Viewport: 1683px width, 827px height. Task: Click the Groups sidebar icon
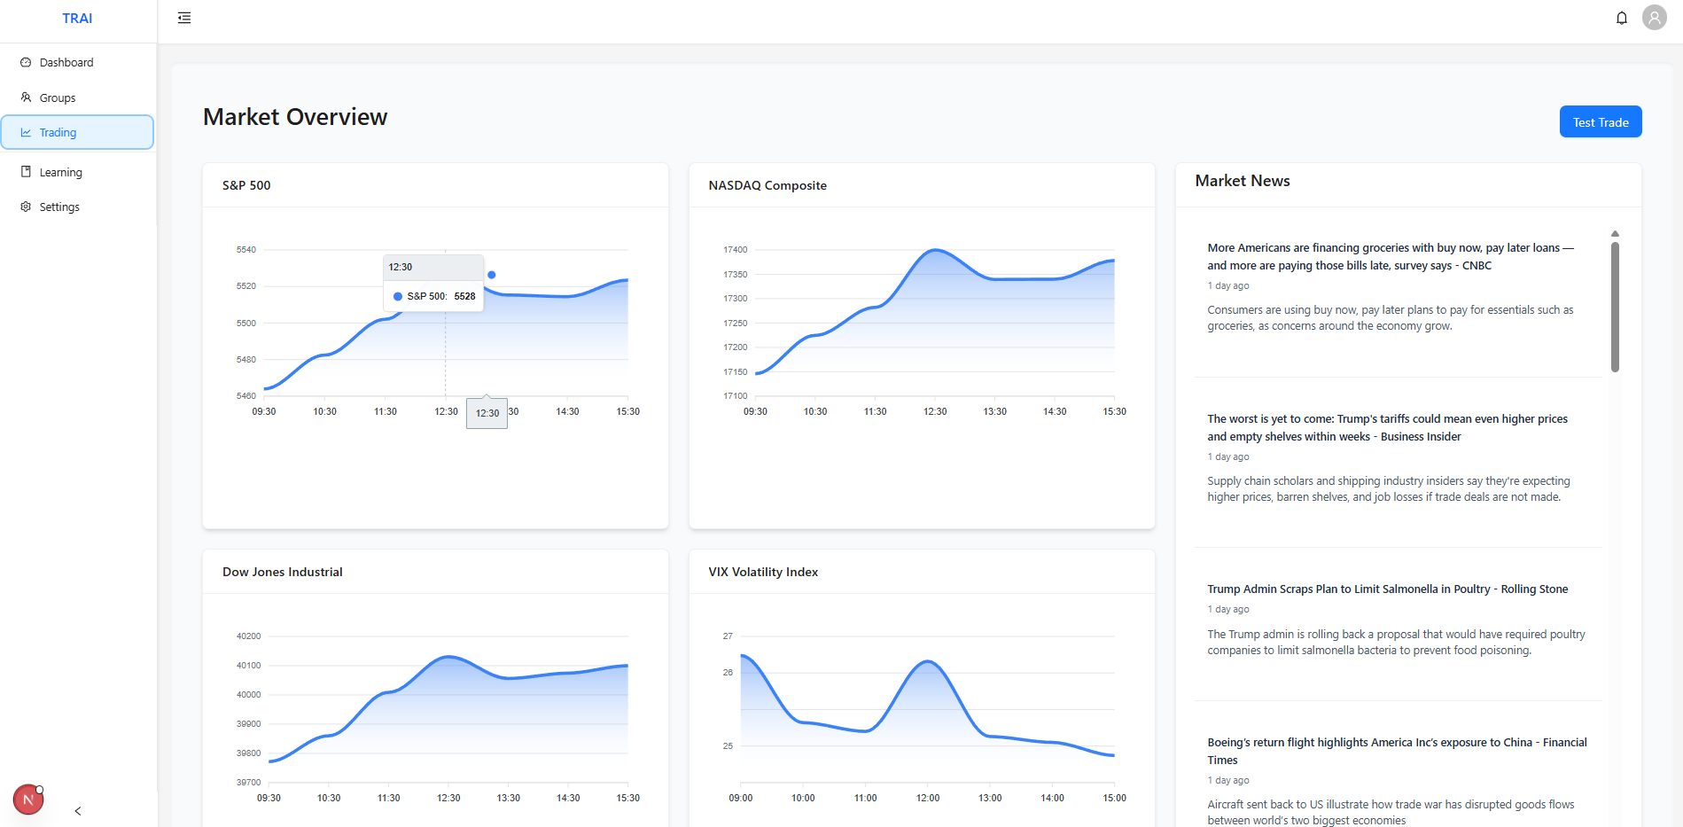click(26, 98)
